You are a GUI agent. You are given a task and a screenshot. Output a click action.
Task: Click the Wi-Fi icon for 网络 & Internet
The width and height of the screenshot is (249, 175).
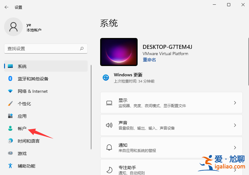(x=10, y=91)
